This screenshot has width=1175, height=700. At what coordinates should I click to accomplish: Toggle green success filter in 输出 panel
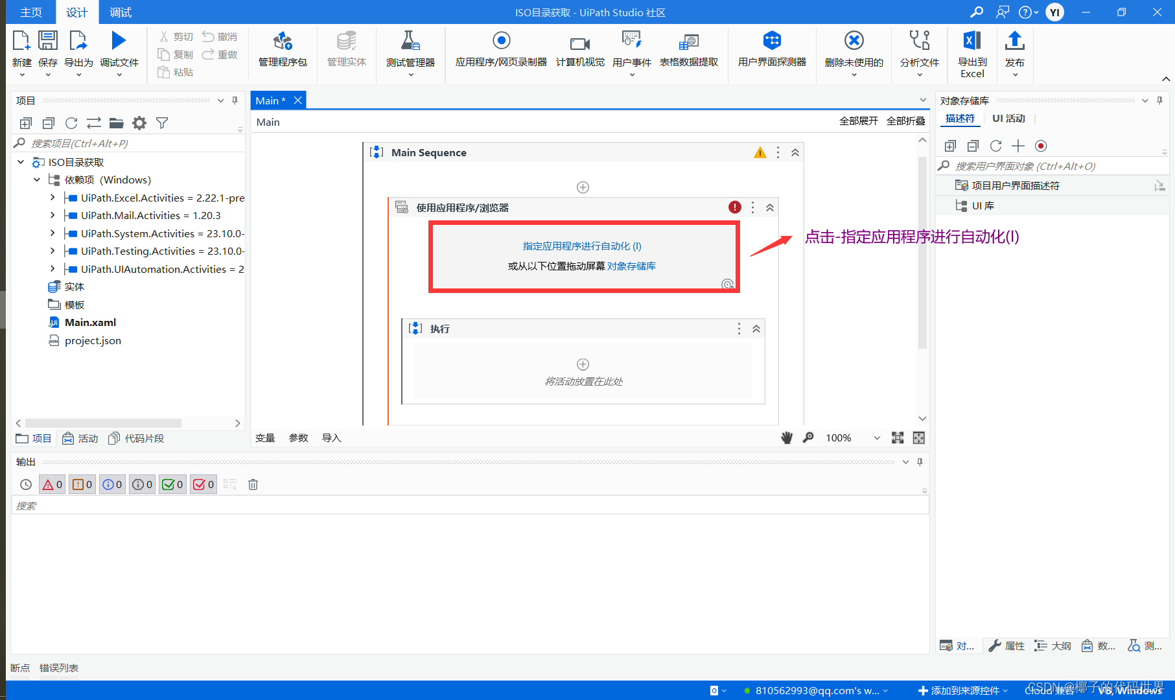tap(173, 484)
